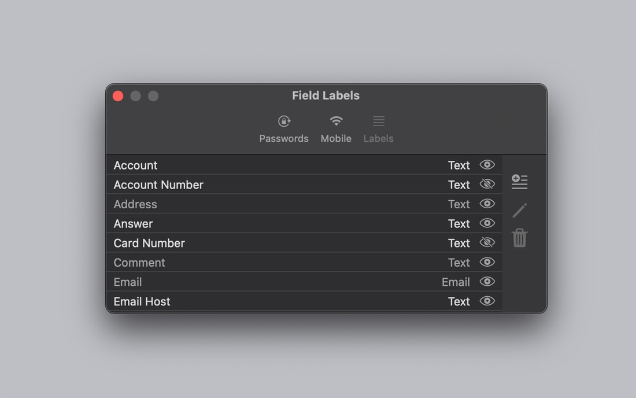Click the add new label icon
Image resolution: width=636 pixels, height=398 pixels.
tap(519, 181)
